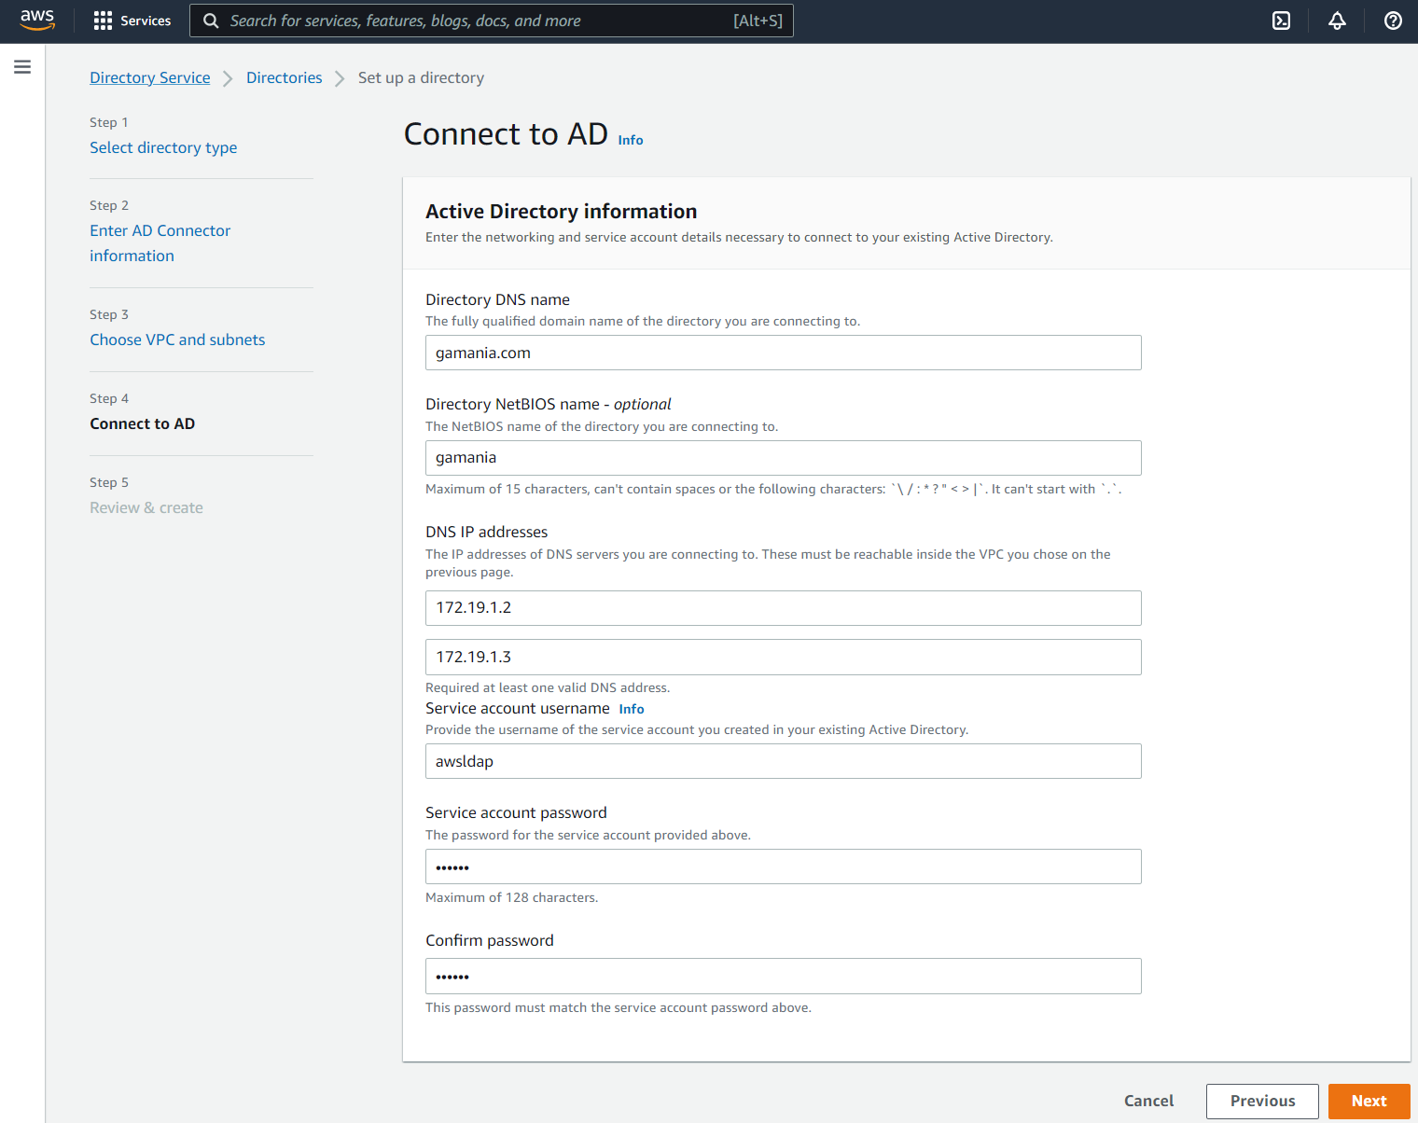The height and width of the screenshot is (1123, 1418).
Task: Open the Services grid menu
Action: [x=132, y=21]
